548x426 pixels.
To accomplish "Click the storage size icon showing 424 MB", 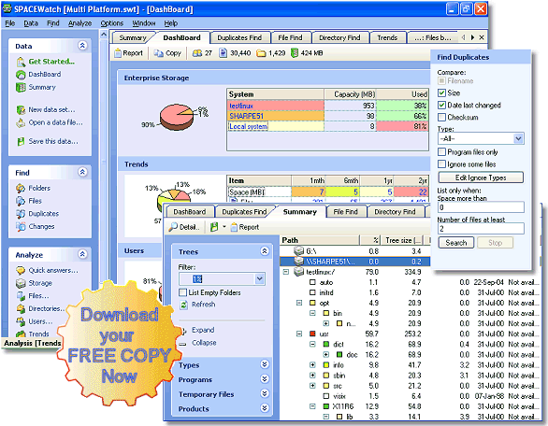I will tap(295, 53).
